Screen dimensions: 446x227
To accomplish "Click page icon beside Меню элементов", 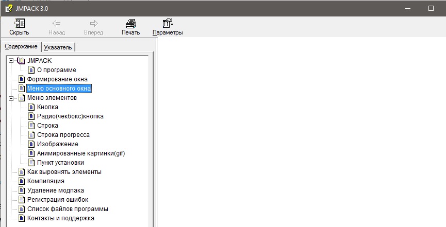I will click(x=22, y=98).
